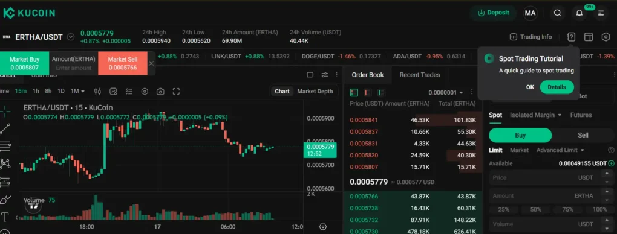Switch to Order Book tab
Viewport: 617px width, 234px height.
point(368,75)
